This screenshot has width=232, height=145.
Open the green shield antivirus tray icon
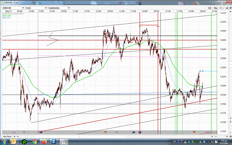[x=189, y=142]
